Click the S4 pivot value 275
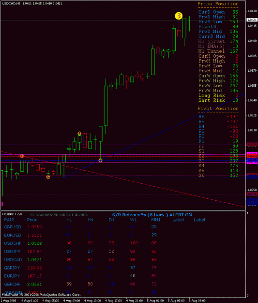Screen dimensions: 258x303 tap(234, 166)
